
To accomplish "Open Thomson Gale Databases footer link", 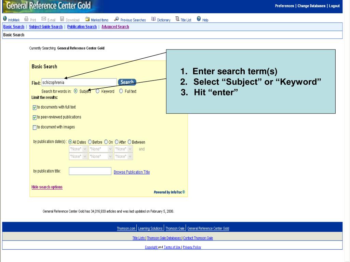I will coord(164,238).
